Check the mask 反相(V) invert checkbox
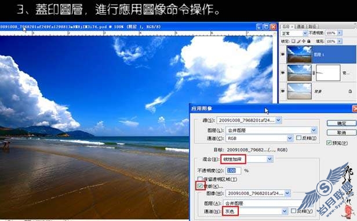This screenshot has height=221, width=357. tap(293, 211)
